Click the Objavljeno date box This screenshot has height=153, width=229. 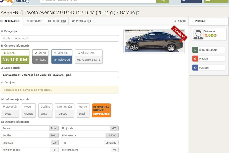point(89,57)
